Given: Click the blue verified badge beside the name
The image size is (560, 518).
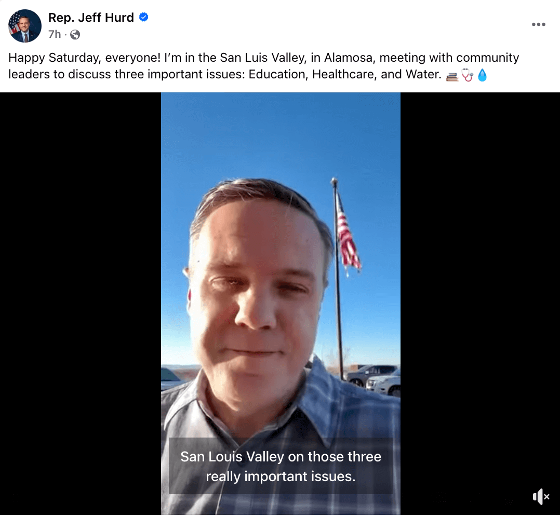Looking at the screenshot, I should (x=143, y=17).
